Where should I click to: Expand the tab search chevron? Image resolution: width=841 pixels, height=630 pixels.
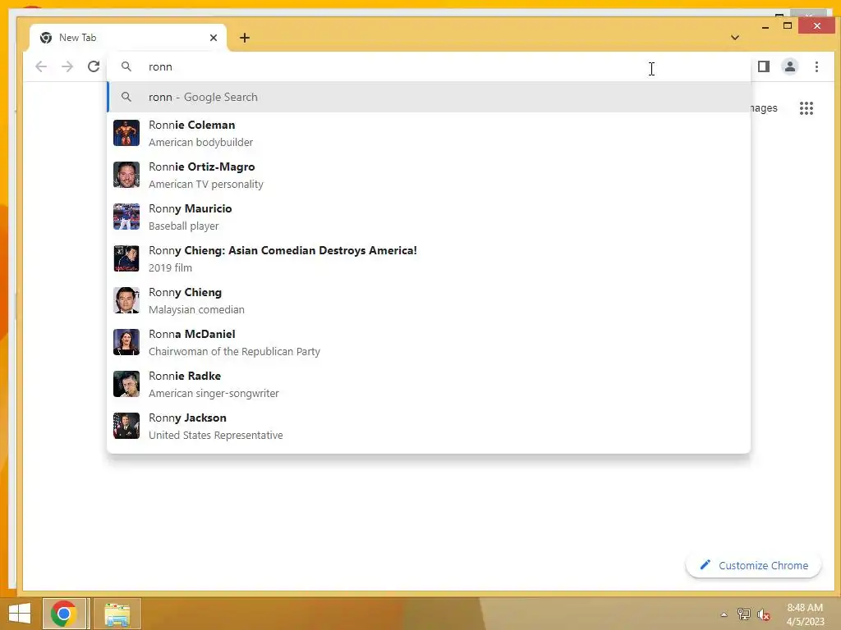point(735,38)
